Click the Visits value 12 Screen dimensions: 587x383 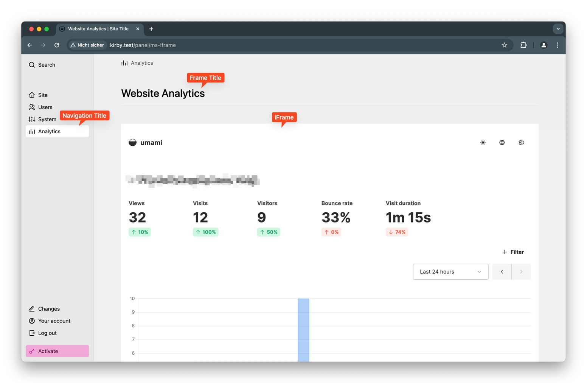(x=200, y=218)
